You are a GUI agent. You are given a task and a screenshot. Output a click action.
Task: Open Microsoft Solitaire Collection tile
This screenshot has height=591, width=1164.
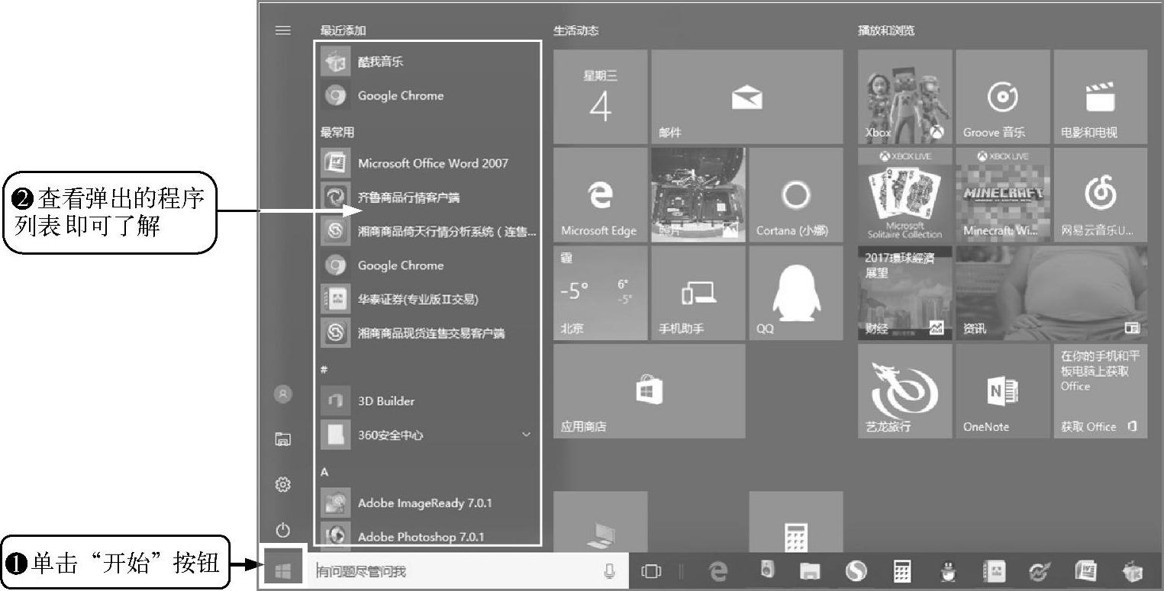(x=905, y=195)
